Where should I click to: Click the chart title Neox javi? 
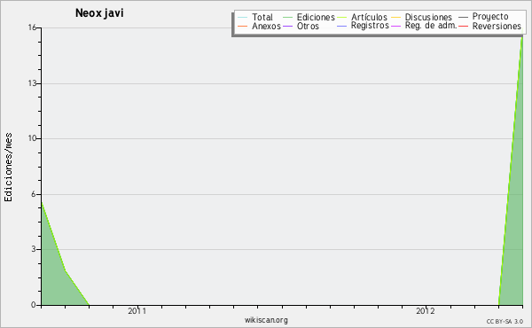click(x=99, y=13)
